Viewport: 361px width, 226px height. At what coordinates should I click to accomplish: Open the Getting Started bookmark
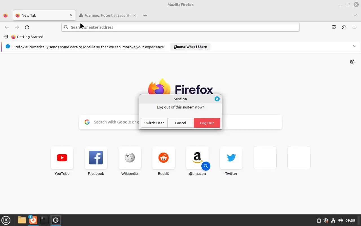(x=27, y=37)
